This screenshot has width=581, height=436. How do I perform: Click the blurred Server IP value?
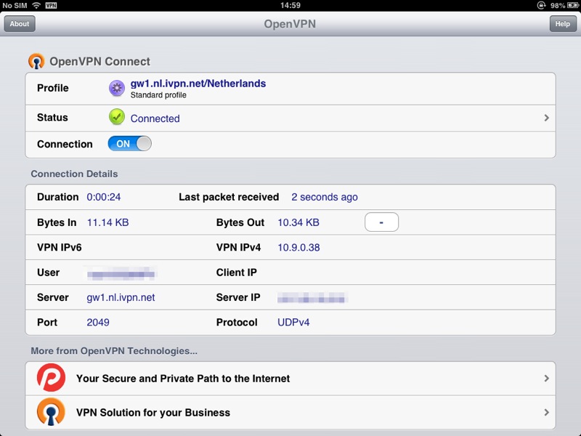click(312, 298)
